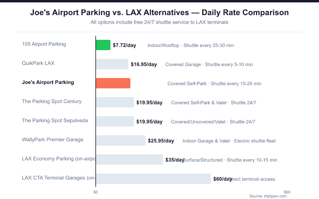
Task: Click the 105 Airport Parking label
Action: pyautogui.click(x=44, y=44)
